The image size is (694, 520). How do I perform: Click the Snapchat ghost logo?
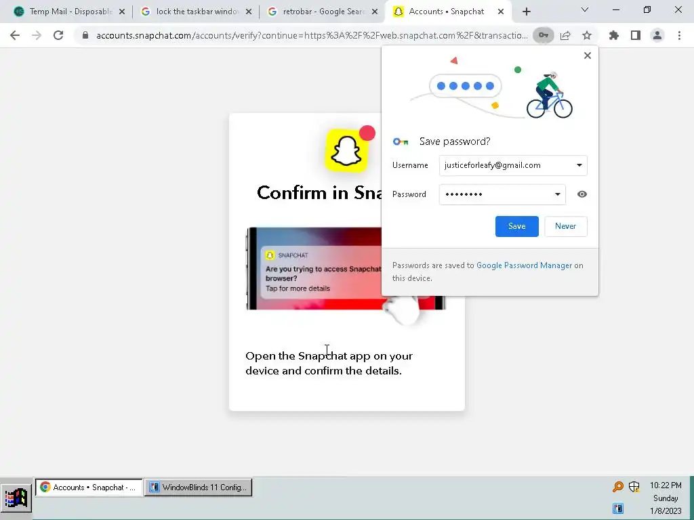[346, 151]
